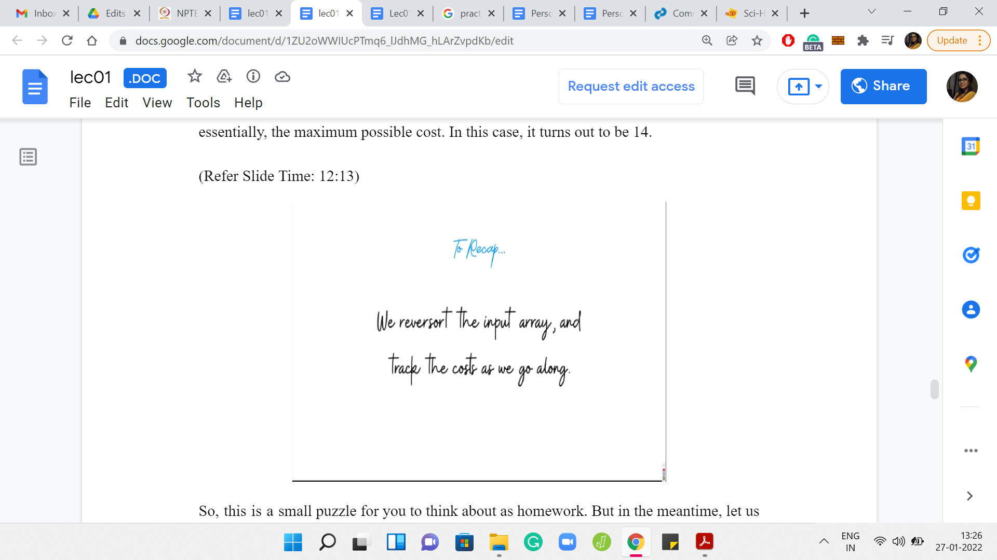Open comment history icon
Screen dimensions: 997x560
(x=745, y=86)
